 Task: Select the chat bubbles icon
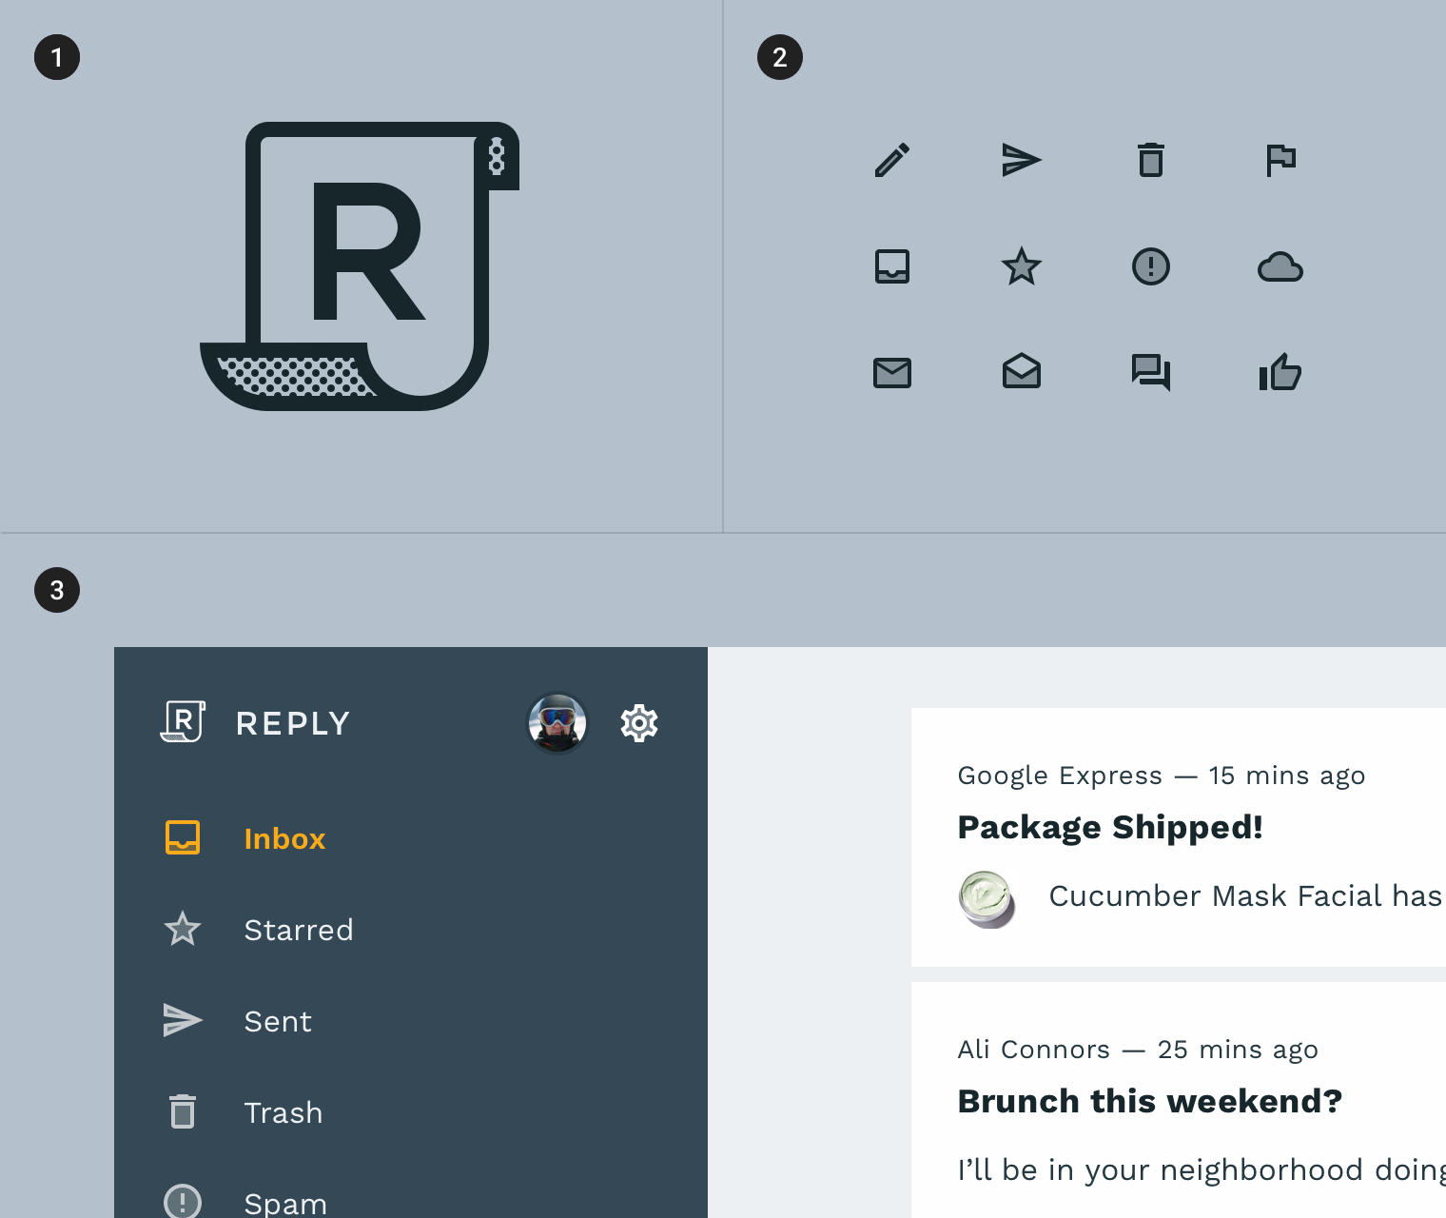tap(1151, 373)
